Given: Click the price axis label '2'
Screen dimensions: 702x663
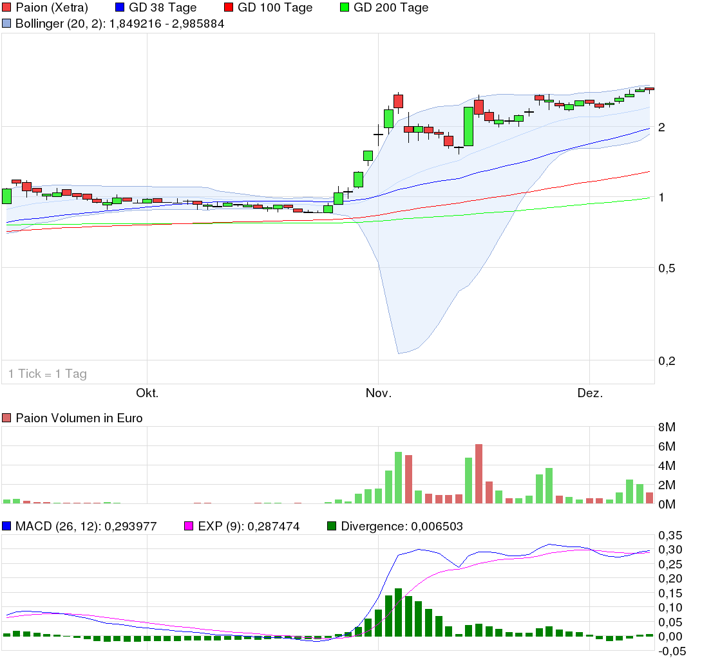Looking at the screenshot, I should click(661, 127).
